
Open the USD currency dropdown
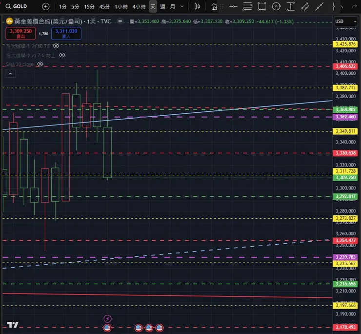(346, 21)
